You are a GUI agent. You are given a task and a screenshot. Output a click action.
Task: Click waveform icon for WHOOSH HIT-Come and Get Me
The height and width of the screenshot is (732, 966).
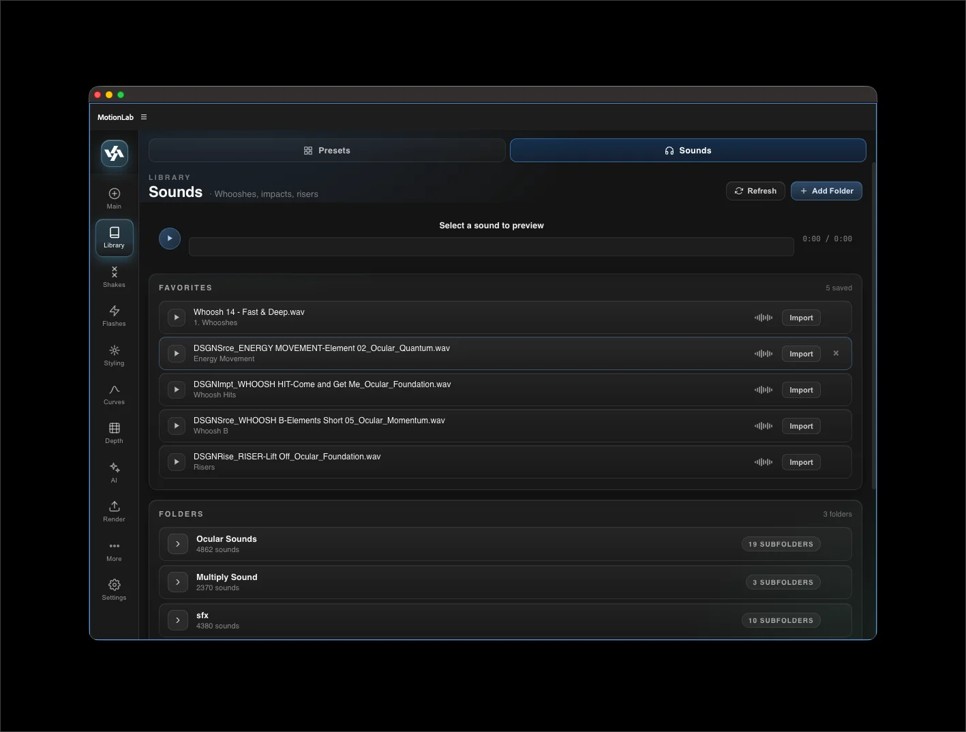pyautogui.click(x=764, y=390)
